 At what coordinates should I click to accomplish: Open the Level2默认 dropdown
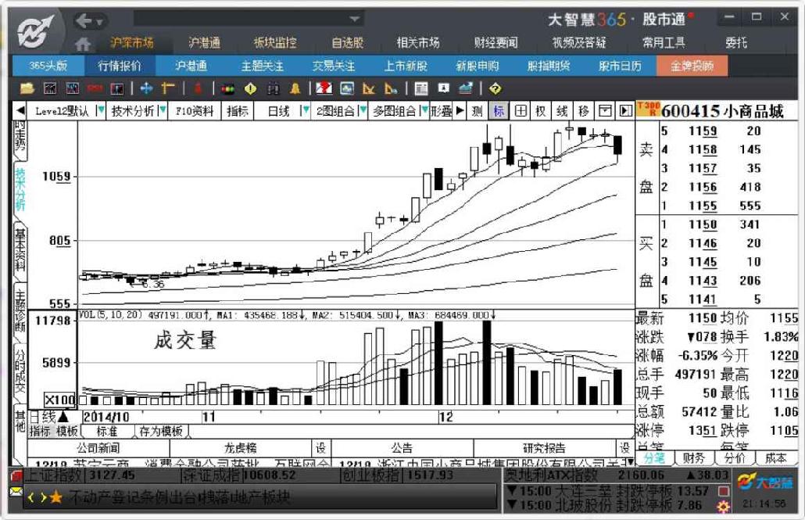(x=101, y=110)
